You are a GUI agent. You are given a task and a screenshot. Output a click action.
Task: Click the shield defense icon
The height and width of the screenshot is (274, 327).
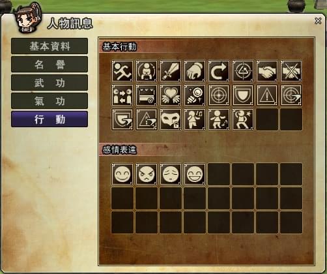pos(243,95)
